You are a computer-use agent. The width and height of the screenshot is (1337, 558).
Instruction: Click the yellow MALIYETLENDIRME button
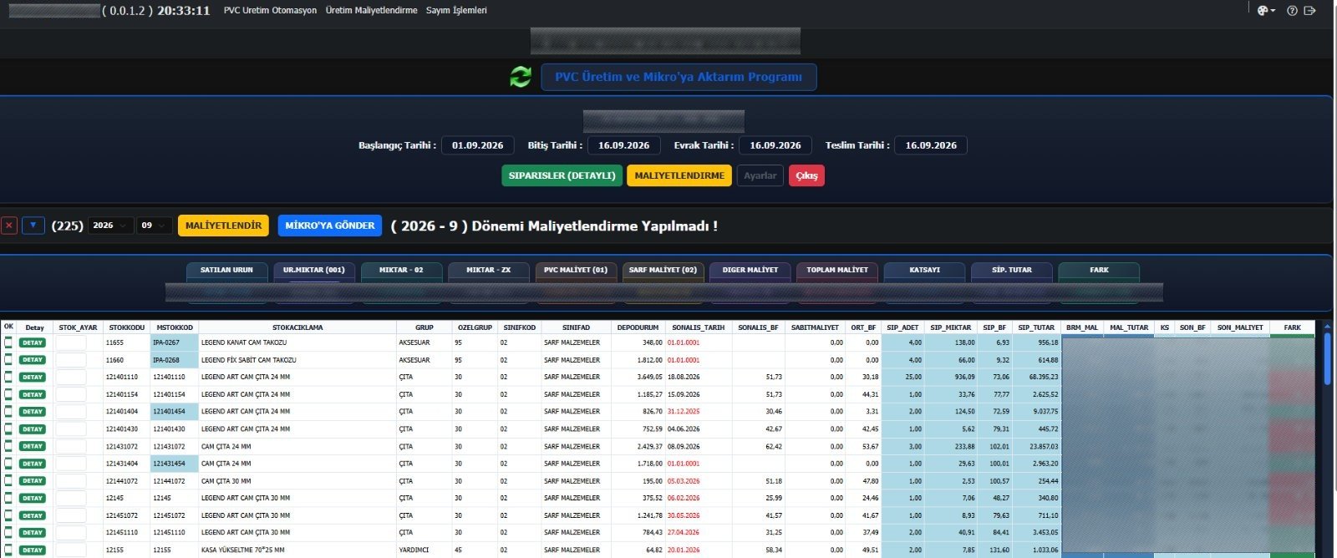point(679,175)
